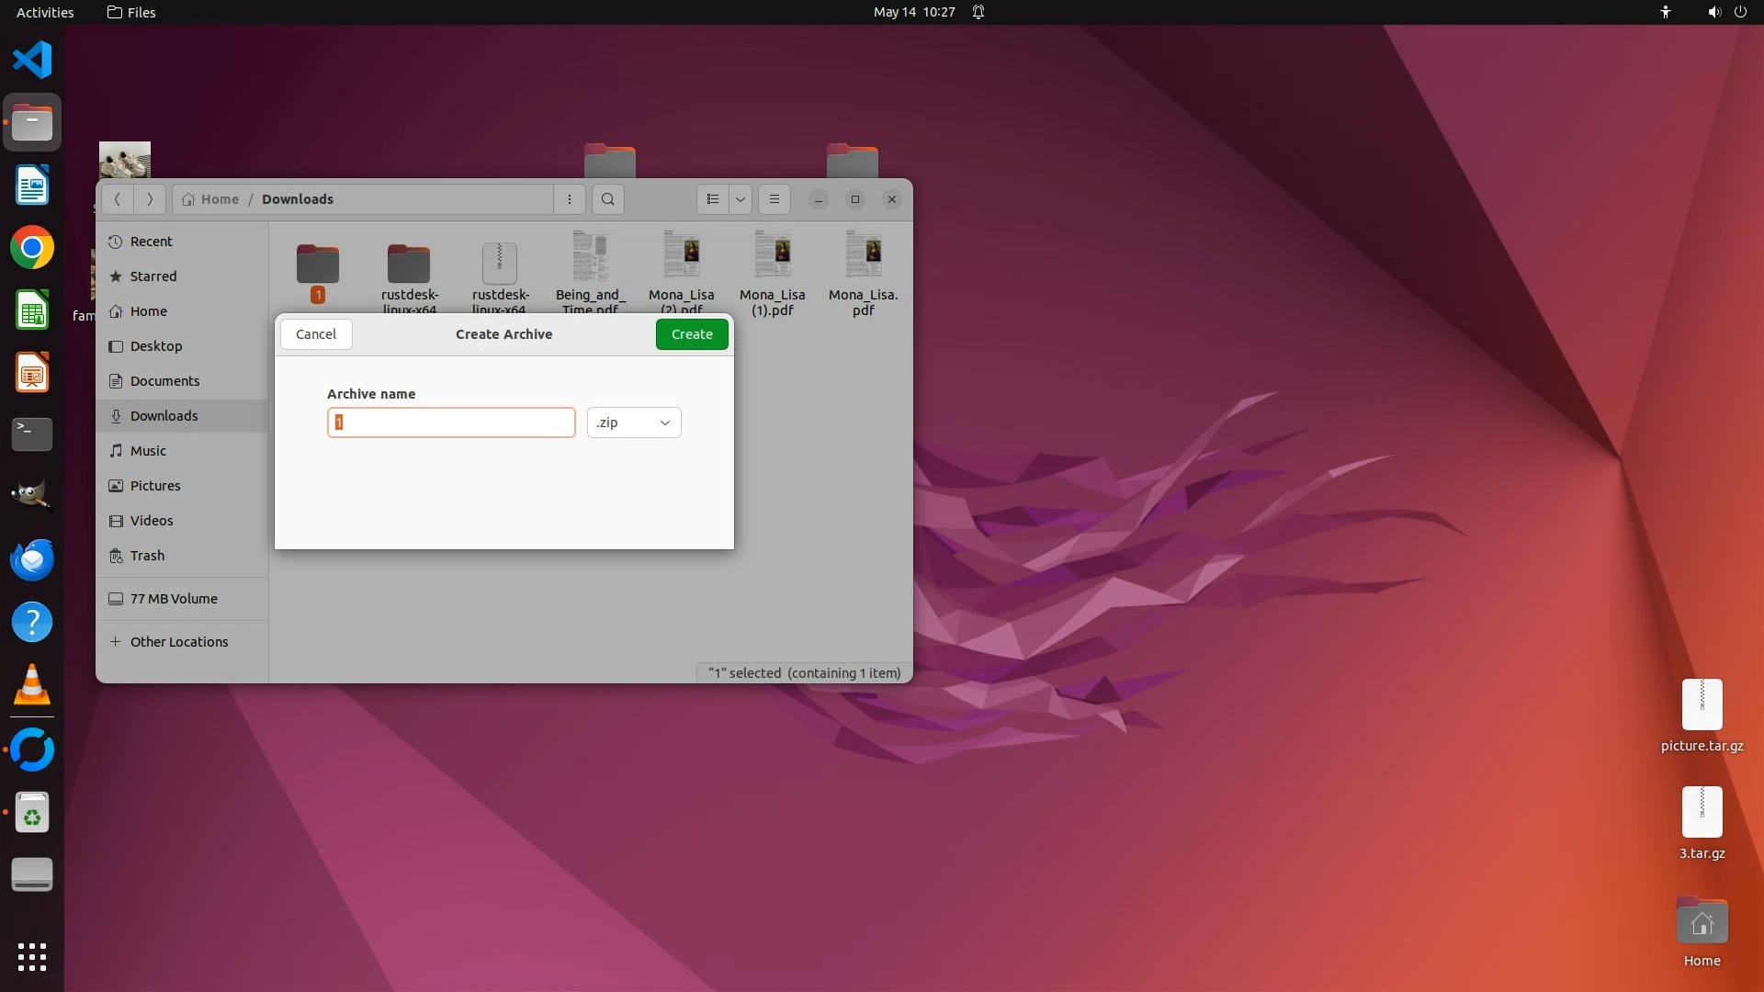The image size is (1764, 992).
Task: Click the Archive name text field
Action: (x=451, y=423)
